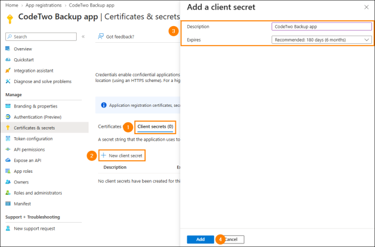Screen dimensions: 375x247
Task: Click the Manifest icon
Action: (8, 204)
